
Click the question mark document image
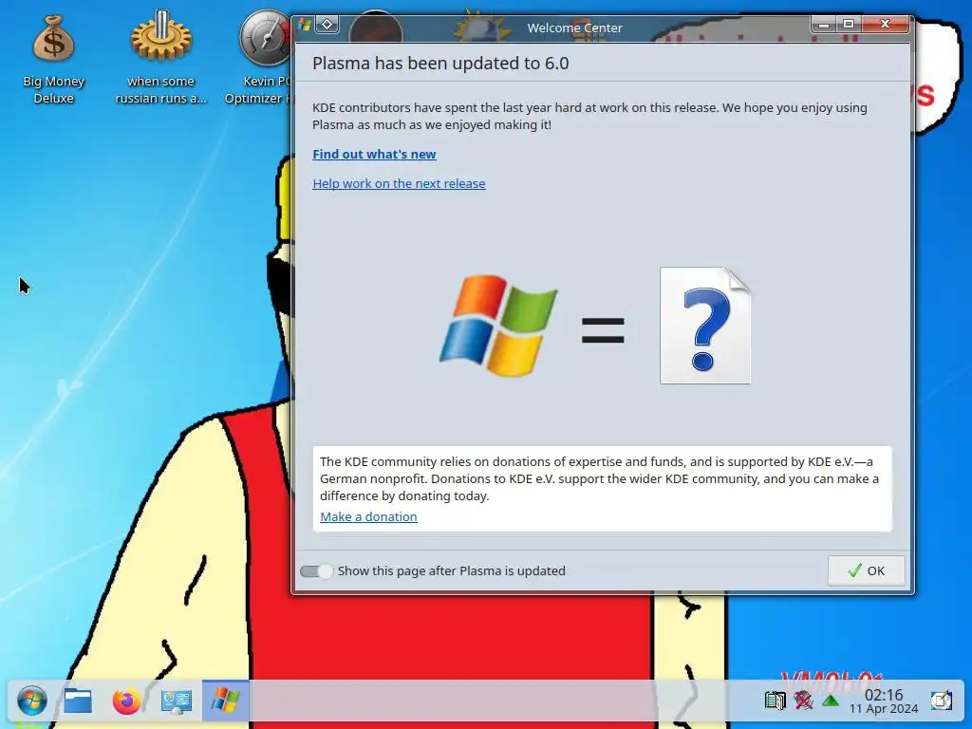(x=705, y=326)
